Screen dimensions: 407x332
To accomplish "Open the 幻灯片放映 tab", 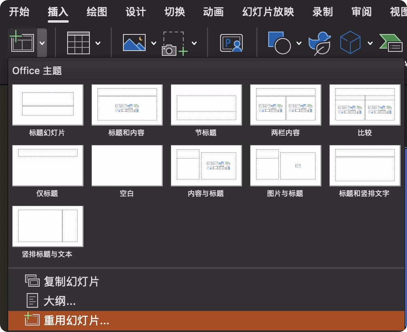I will pyautogui.click(x=268, y=12).
